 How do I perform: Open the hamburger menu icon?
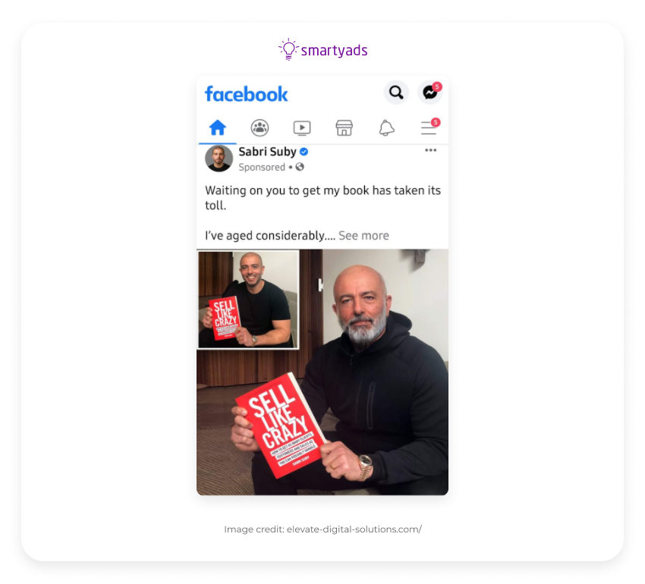[429, 127]
